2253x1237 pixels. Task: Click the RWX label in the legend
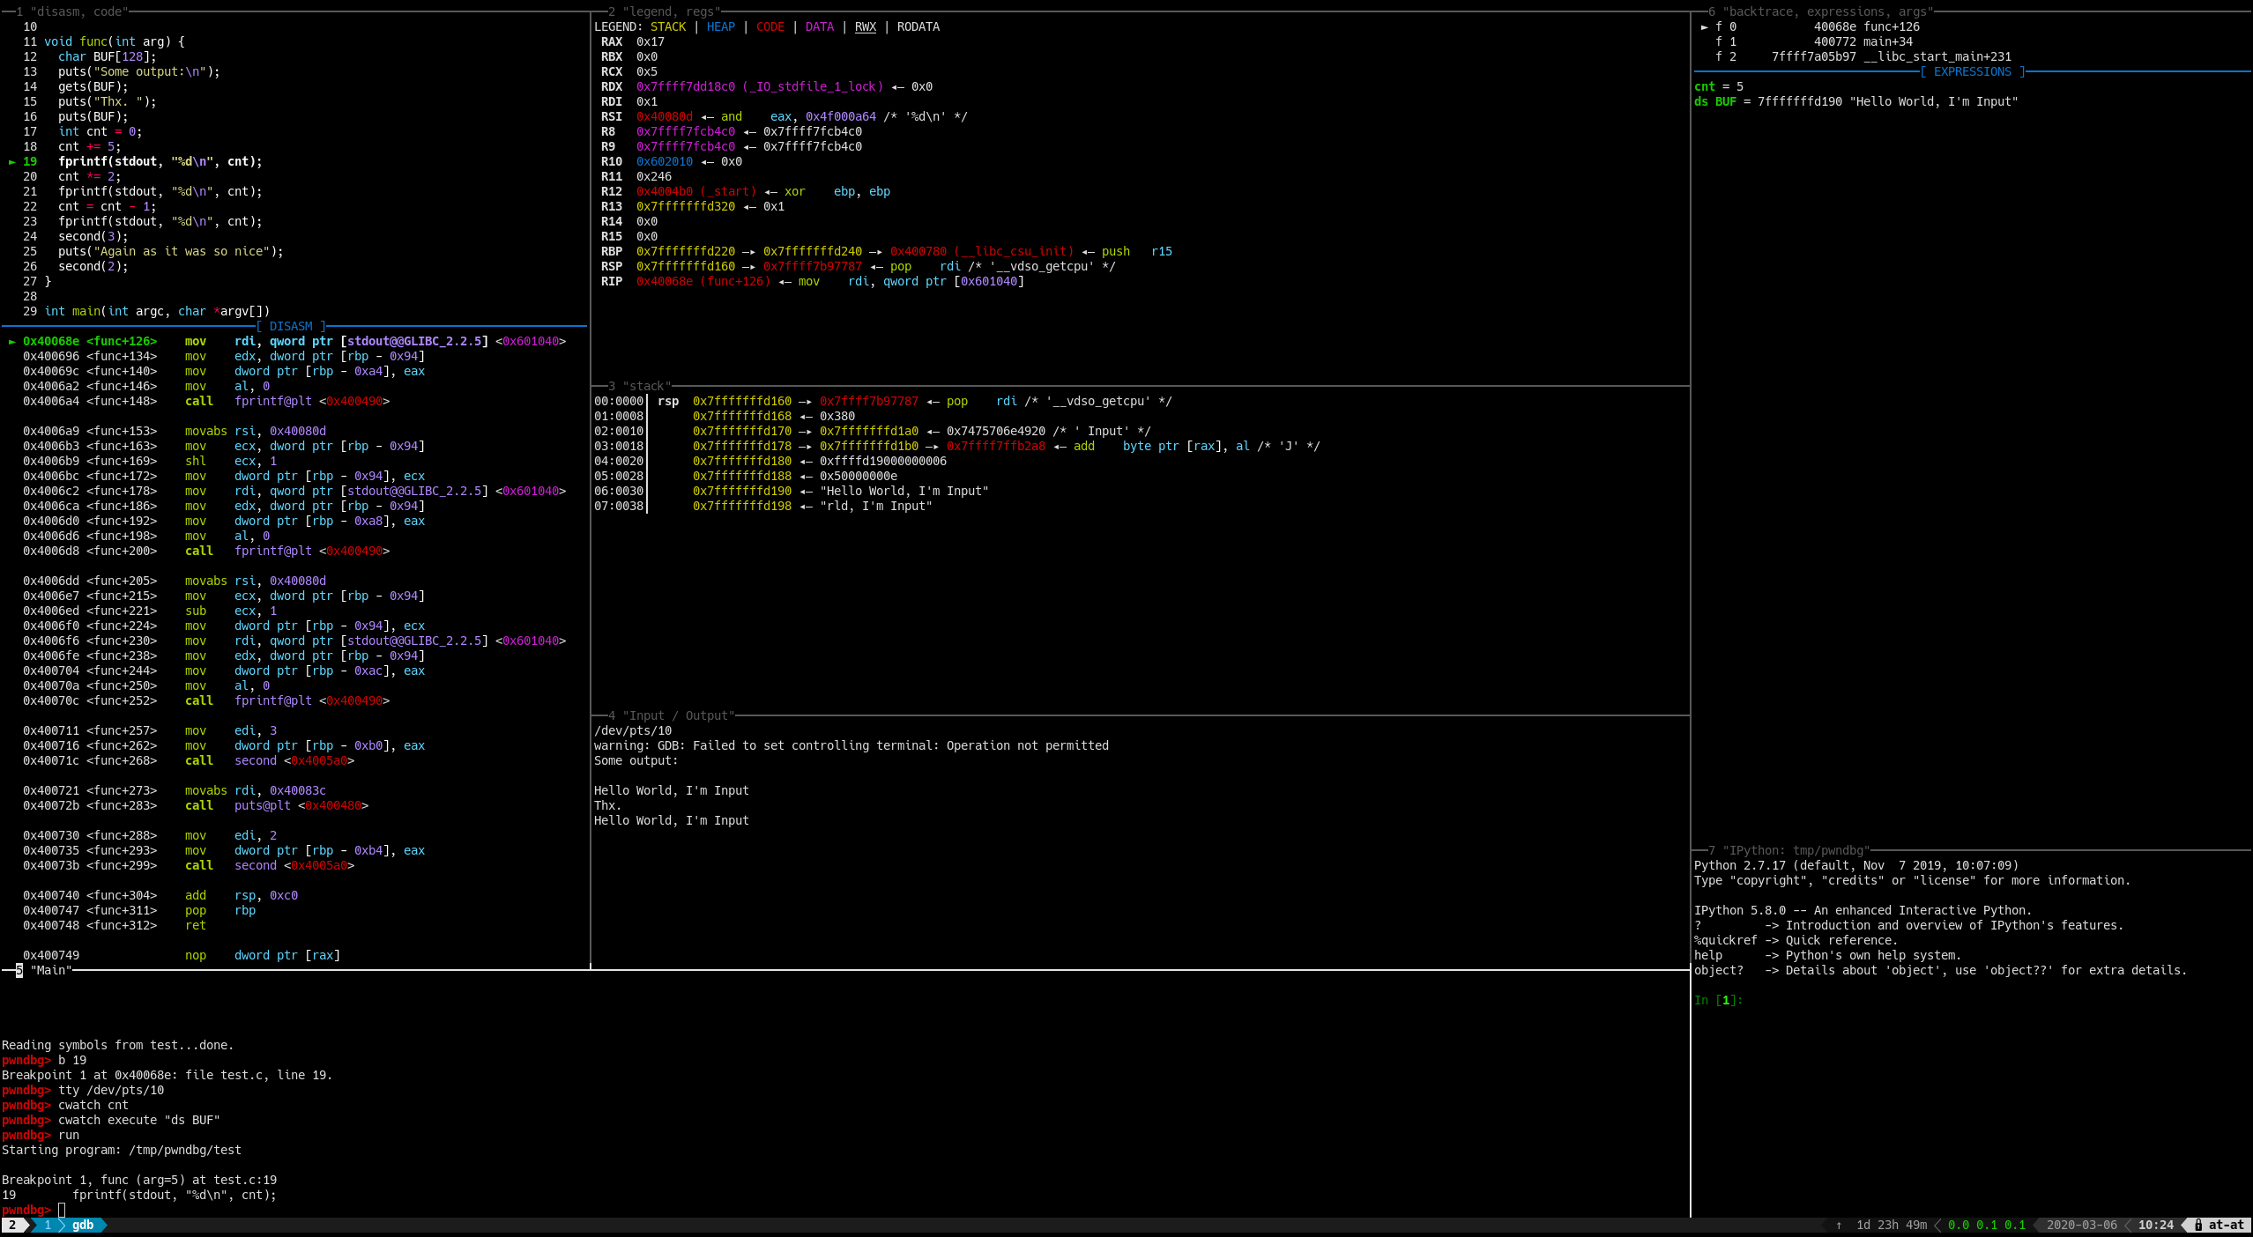coord(865,27)
